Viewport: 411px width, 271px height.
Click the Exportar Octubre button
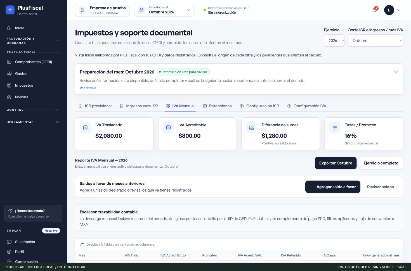(336, 163)
